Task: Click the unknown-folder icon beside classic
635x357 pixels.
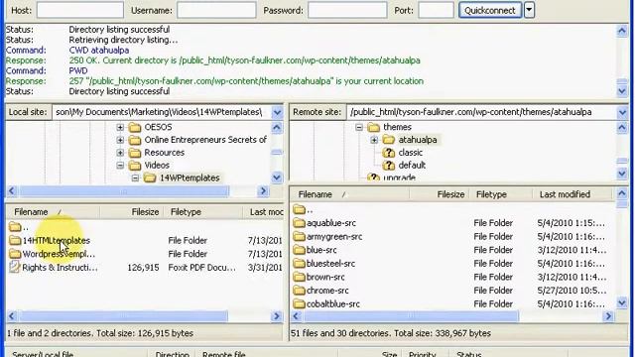Action: pos(388,153)
